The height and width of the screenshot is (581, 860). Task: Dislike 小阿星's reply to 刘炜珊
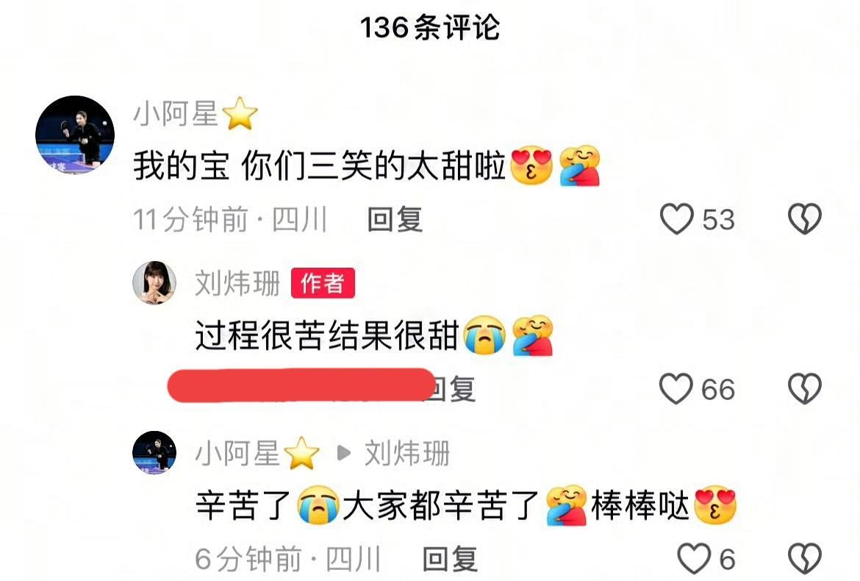pyautogui.click(x=805, y=559)
